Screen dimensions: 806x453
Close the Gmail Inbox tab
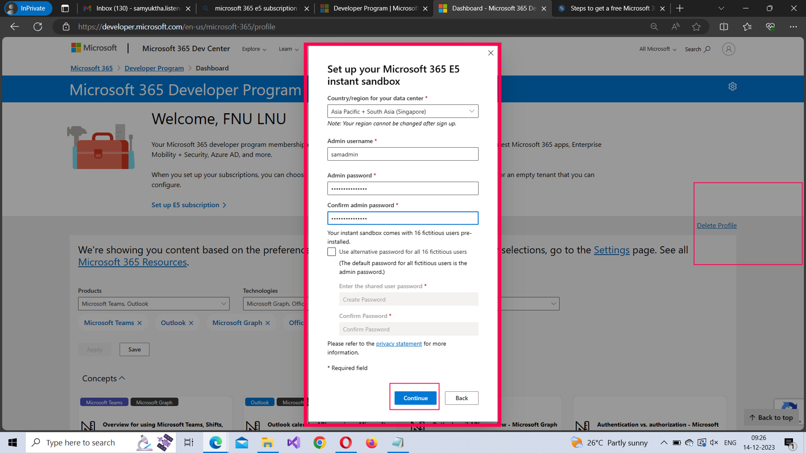pos(188,9)
